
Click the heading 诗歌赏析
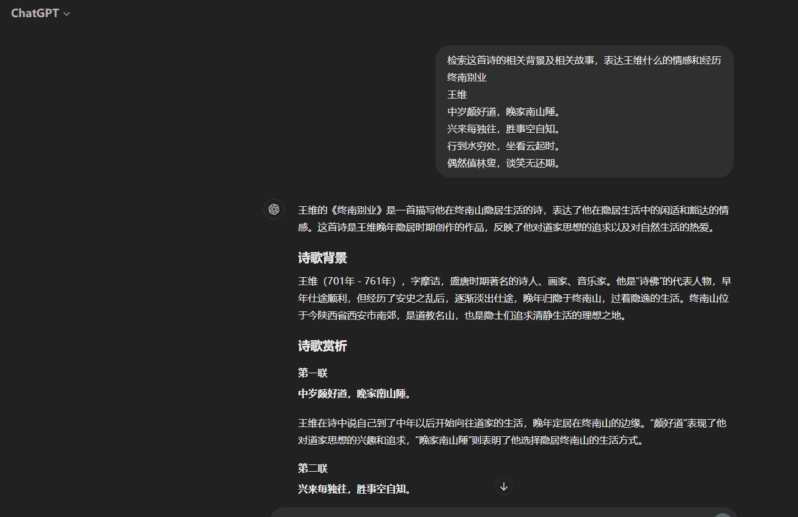[x=322, y=346]
